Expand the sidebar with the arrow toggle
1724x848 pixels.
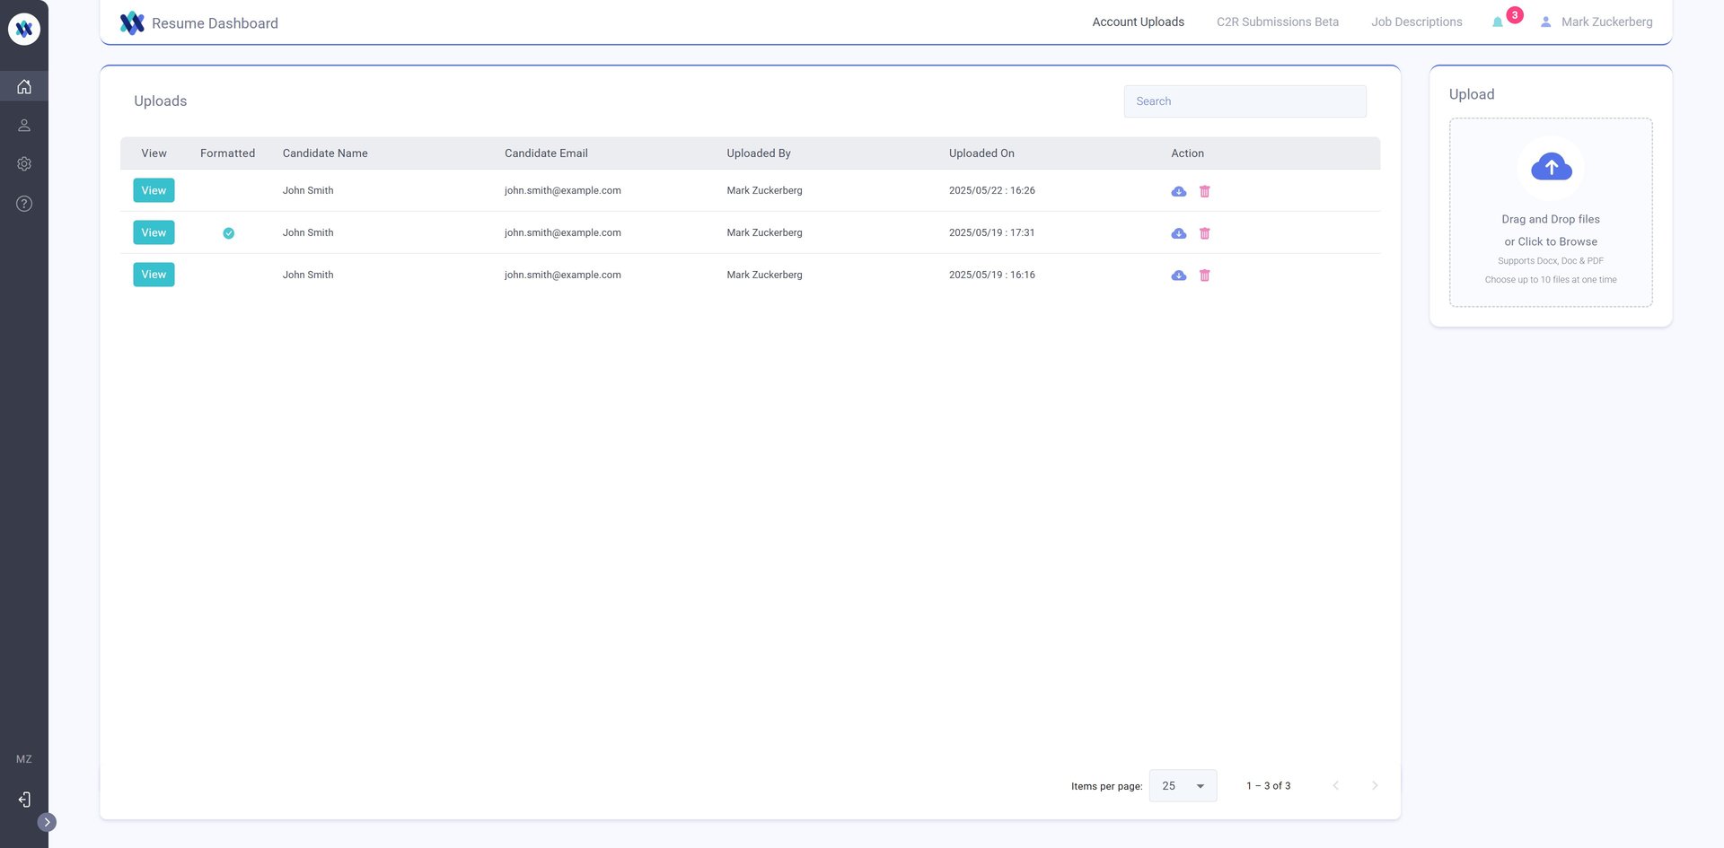tap(47, 822)
